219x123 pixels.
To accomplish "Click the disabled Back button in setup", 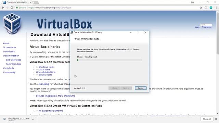I will pos(114,88).
